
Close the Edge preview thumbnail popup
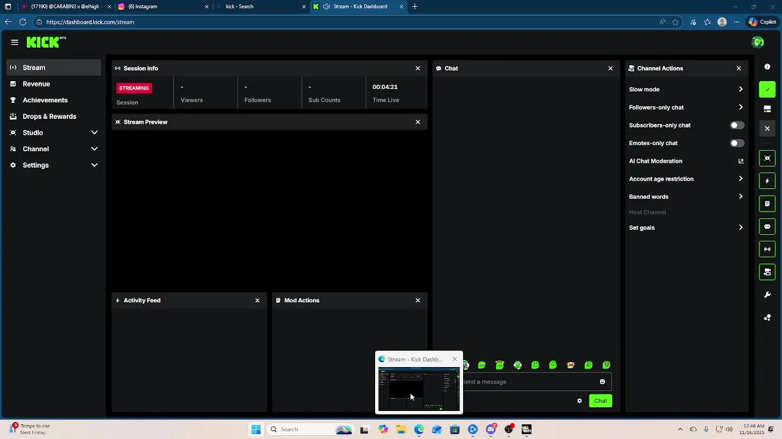[x=455, y=359]
